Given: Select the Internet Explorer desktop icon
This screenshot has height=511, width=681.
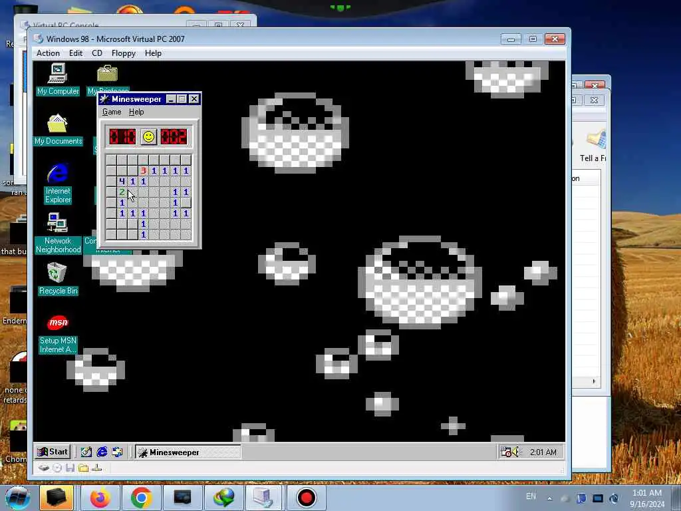Looking at the screenshot, I should click(x=58, y=184).
